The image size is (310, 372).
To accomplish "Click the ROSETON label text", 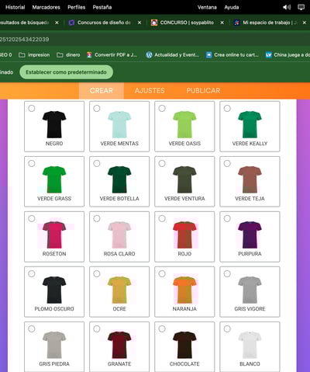I will click(x=54, y=254).
